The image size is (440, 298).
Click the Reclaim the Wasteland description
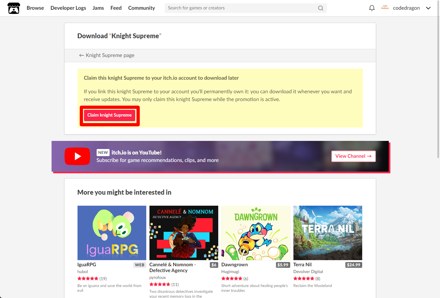pyautogui.click(x=313, y=286)
